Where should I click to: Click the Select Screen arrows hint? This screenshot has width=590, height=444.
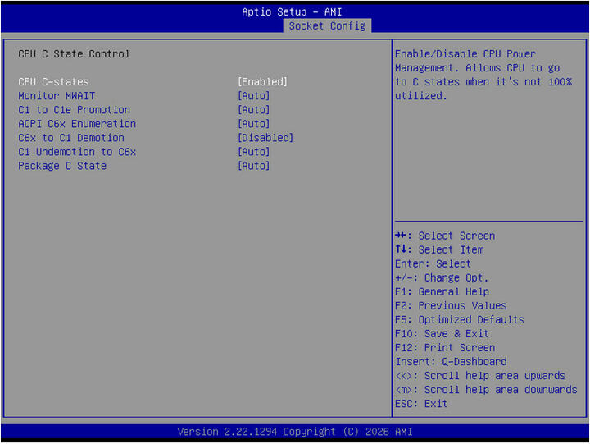pyautogui.click(x=445, y=236)
